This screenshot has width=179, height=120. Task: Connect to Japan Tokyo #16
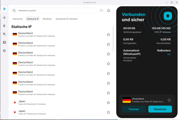pyautogui.click(x=61, y=103)
